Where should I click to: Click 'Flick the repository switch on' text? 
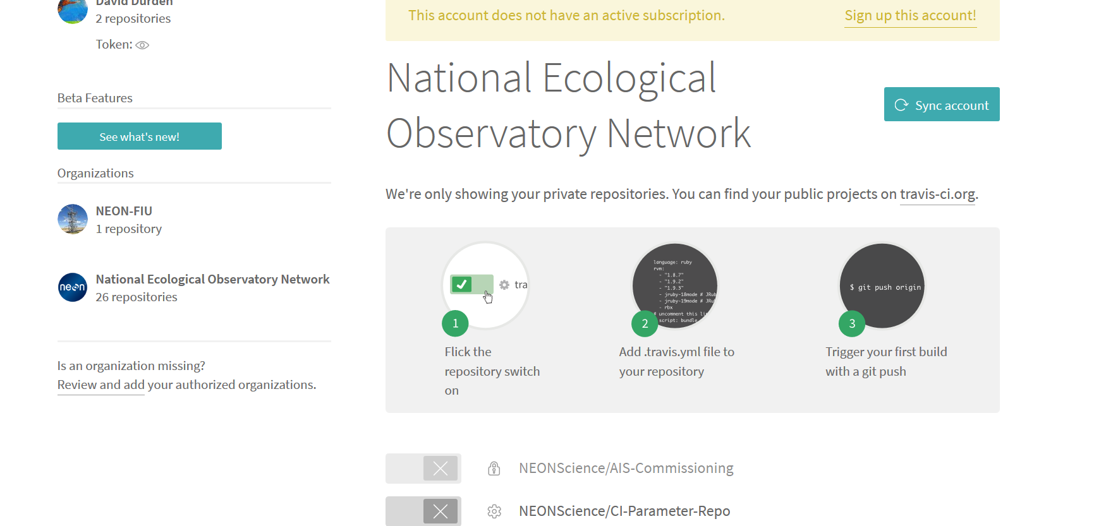[x=492, y=371]
